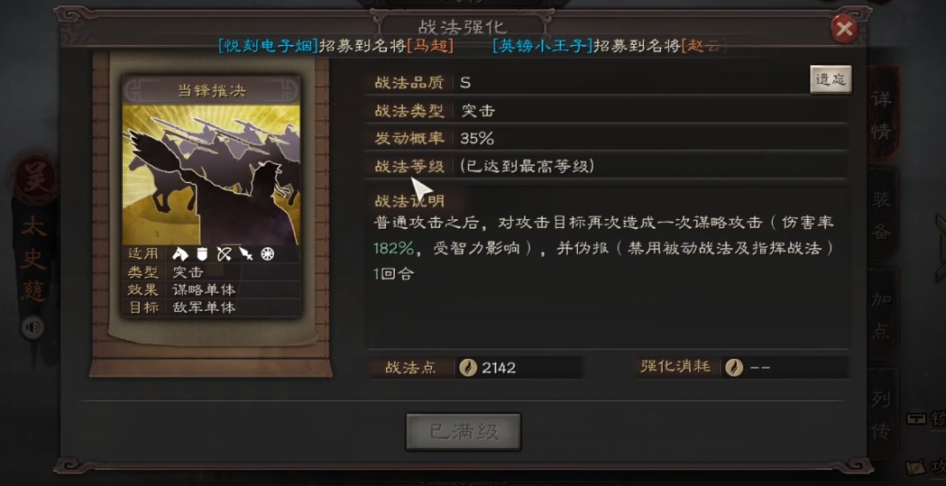The width and height of the screenshot is (946, 486).
Task: Switch to the 详情 side tab
Action: (x=882, y=115)
